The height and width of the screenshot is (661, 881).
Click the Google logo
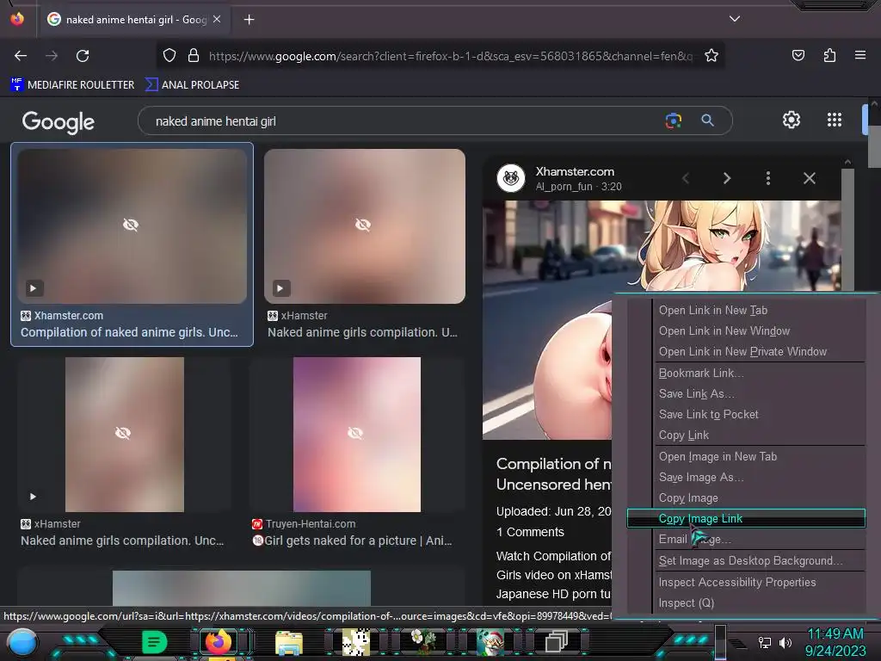pyautogui.click(x=59, y=122)
